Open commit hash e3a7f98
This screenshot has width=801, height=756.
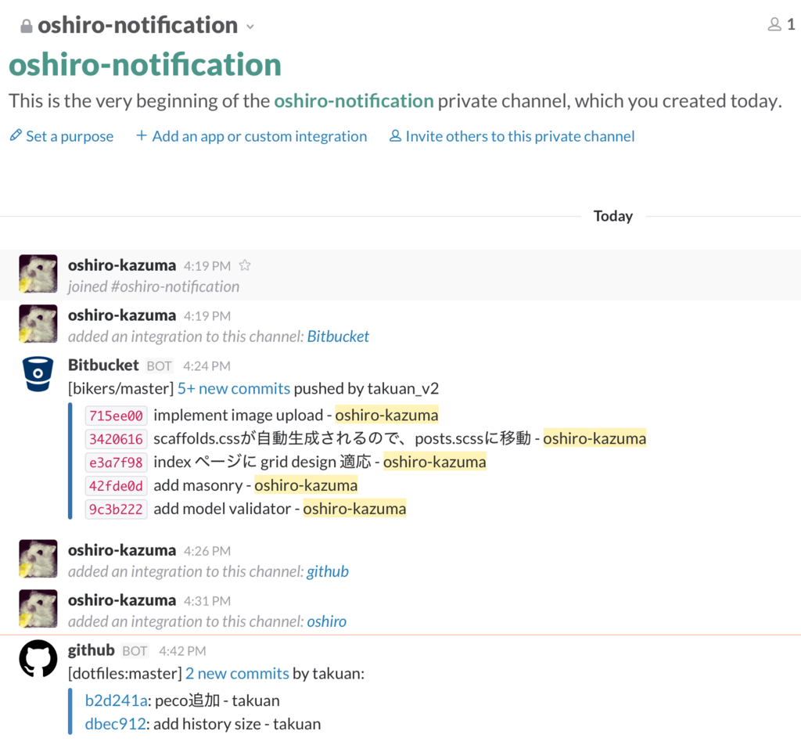(116, 463)
